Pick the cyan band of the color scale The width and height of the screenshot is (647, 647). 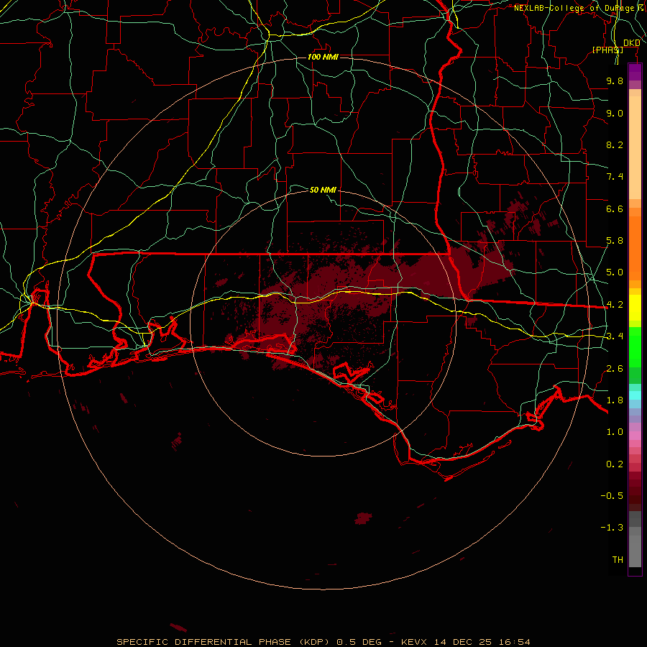[635, 395]
